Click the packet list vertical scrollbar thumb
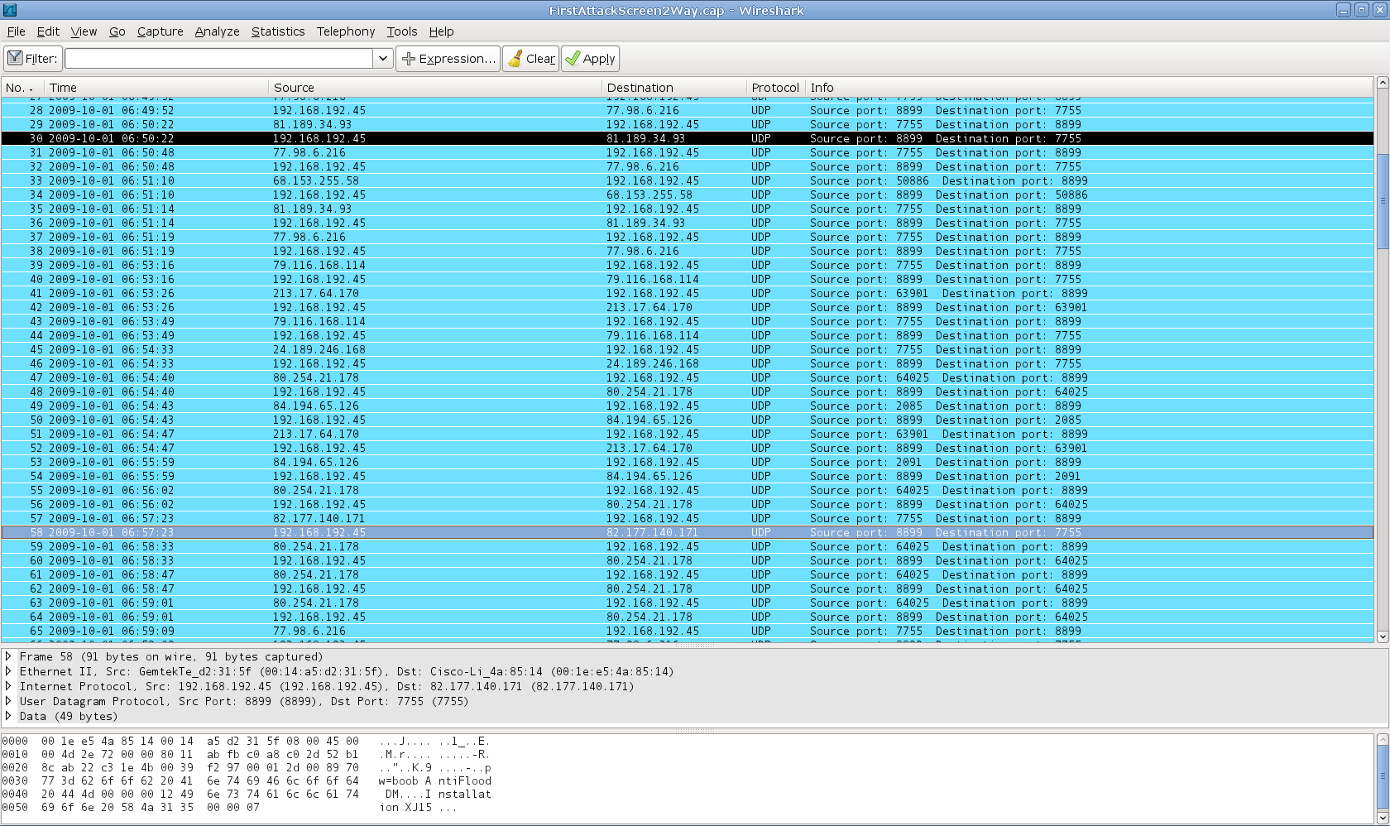The image size is (1390, 826). click(1382, 199)
